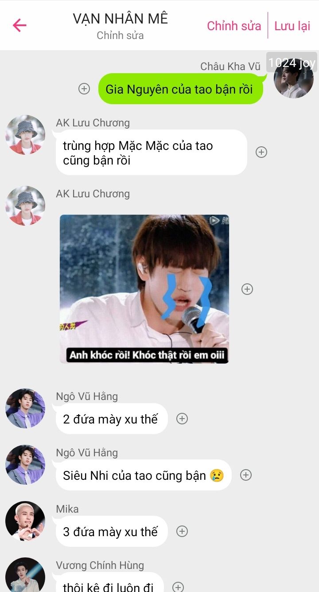
Task: Tap the VẠN NHÂN MÊ chat title
Action: click(x=121, y=19)
